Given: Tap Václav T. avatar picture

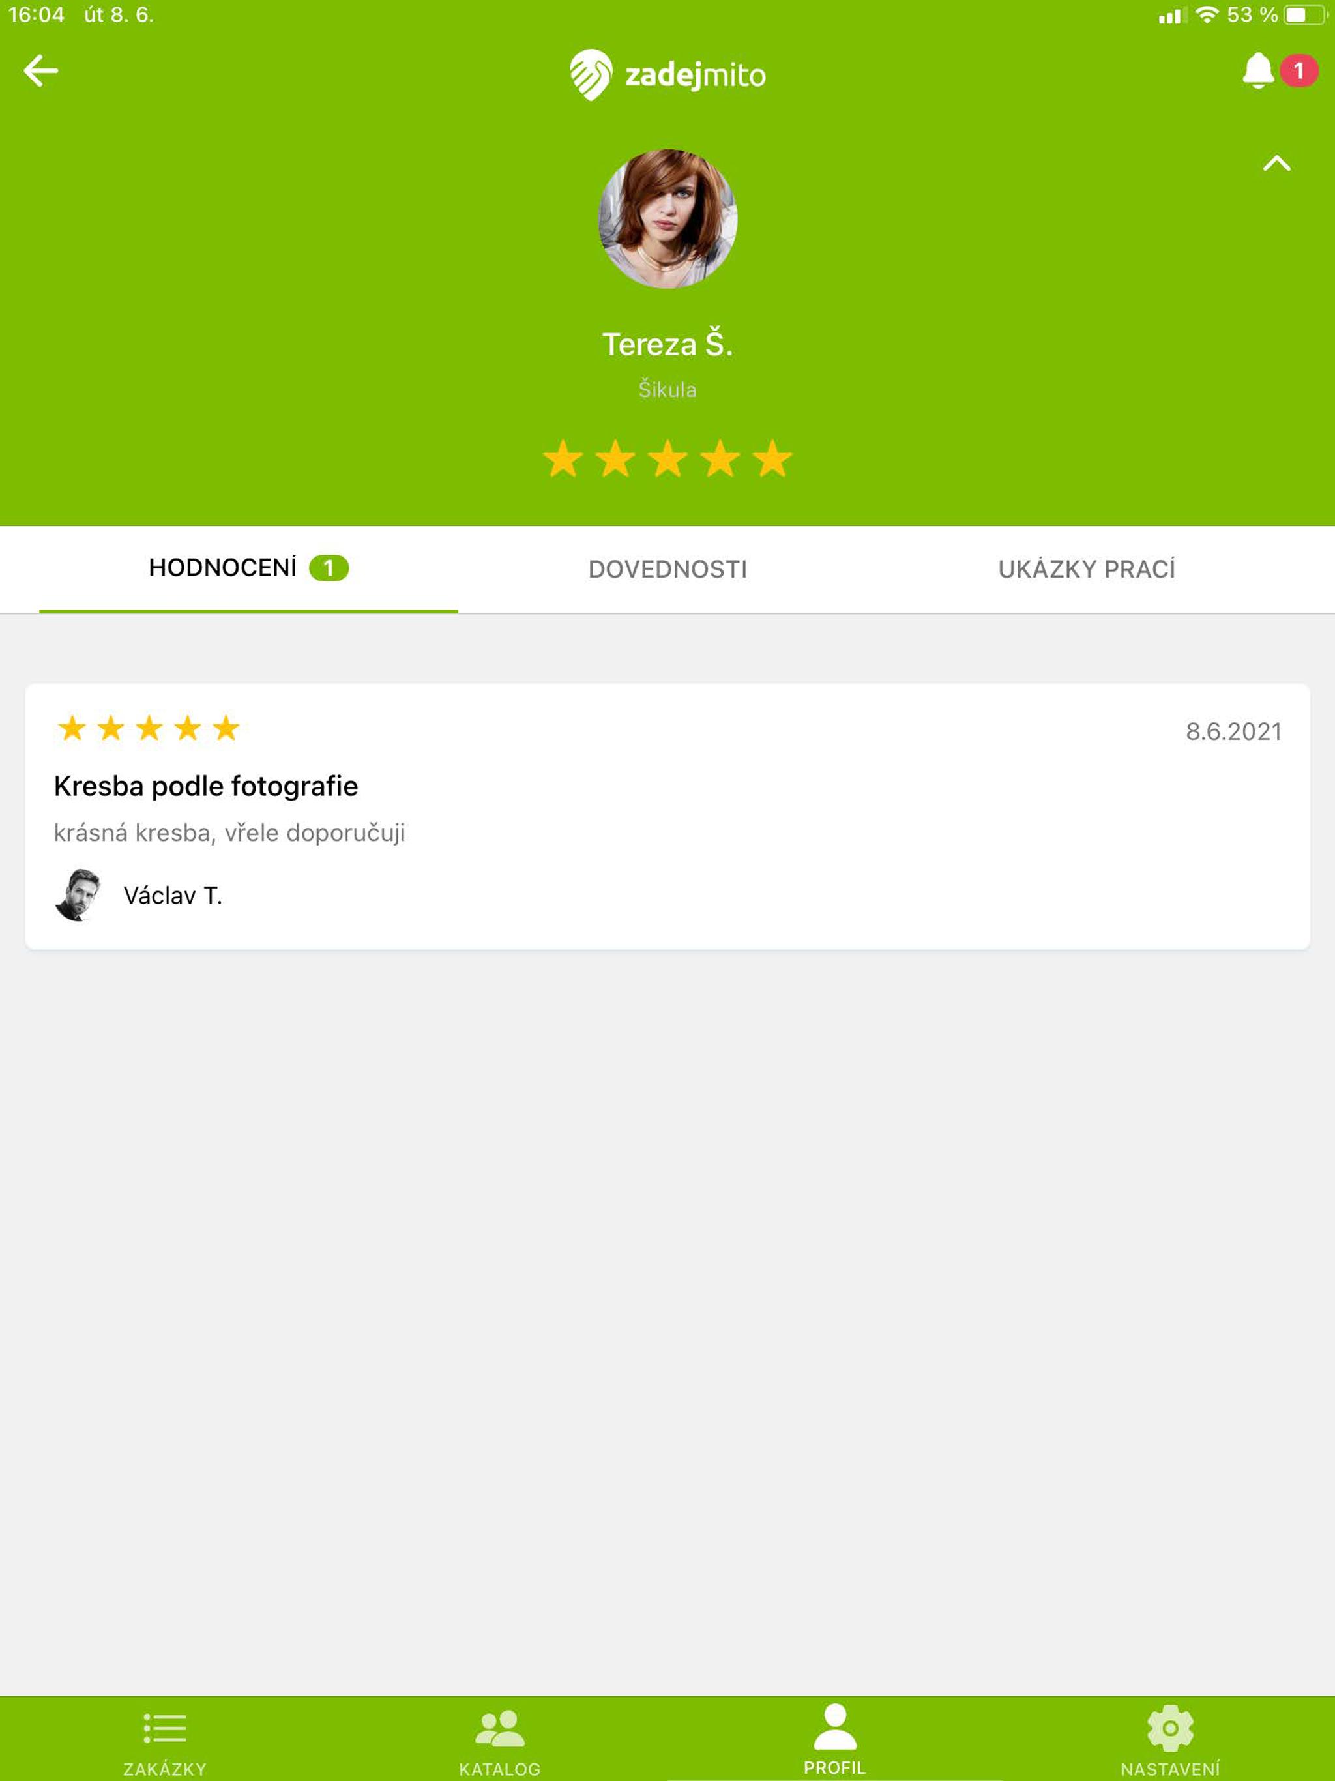Looking at the screenshot, I should 78,894.
